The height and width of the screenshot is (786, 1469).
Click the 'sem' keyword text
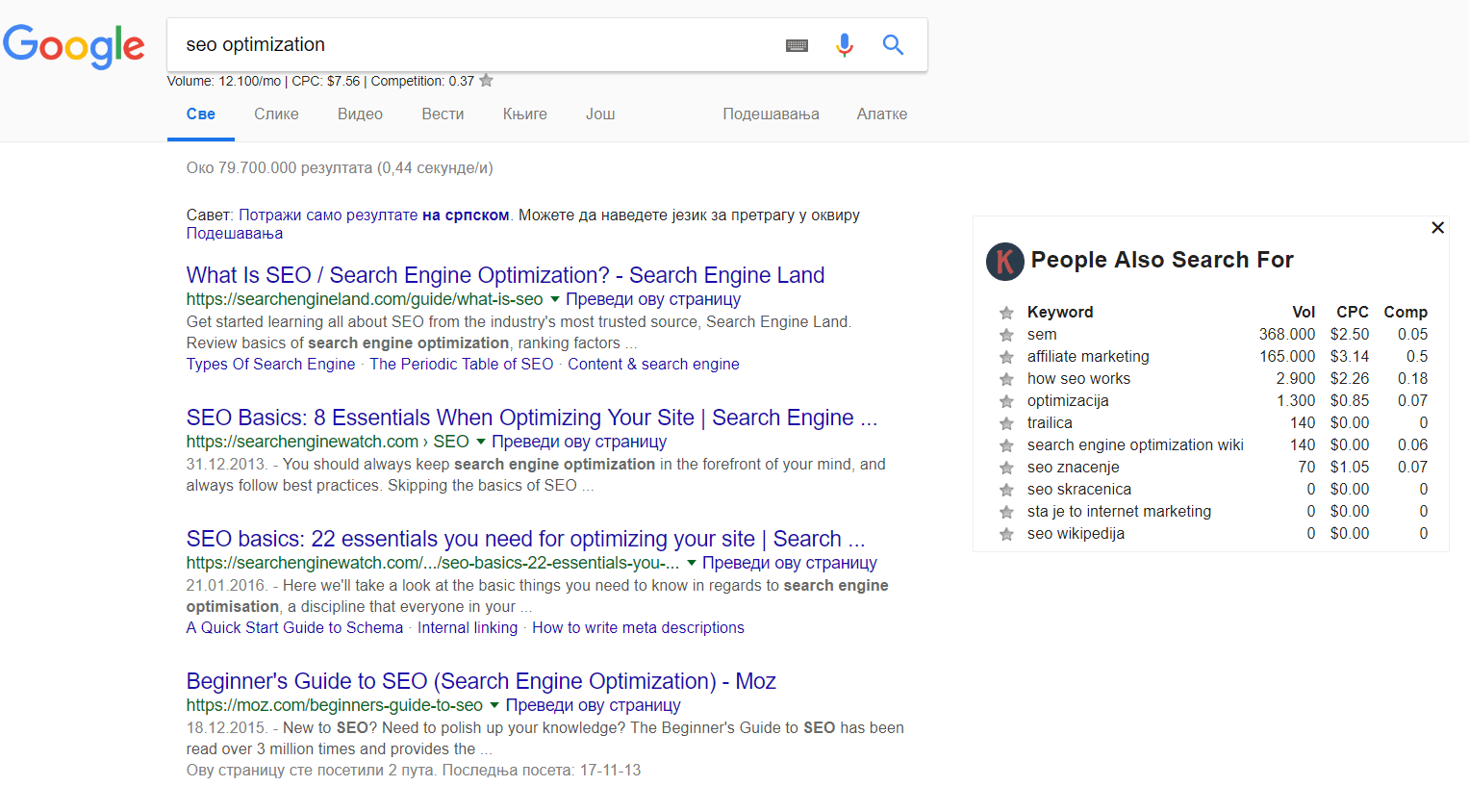[1042, 334]
